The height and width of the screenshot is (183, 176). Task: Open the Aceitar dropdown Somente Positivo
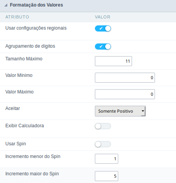(120, 111)
